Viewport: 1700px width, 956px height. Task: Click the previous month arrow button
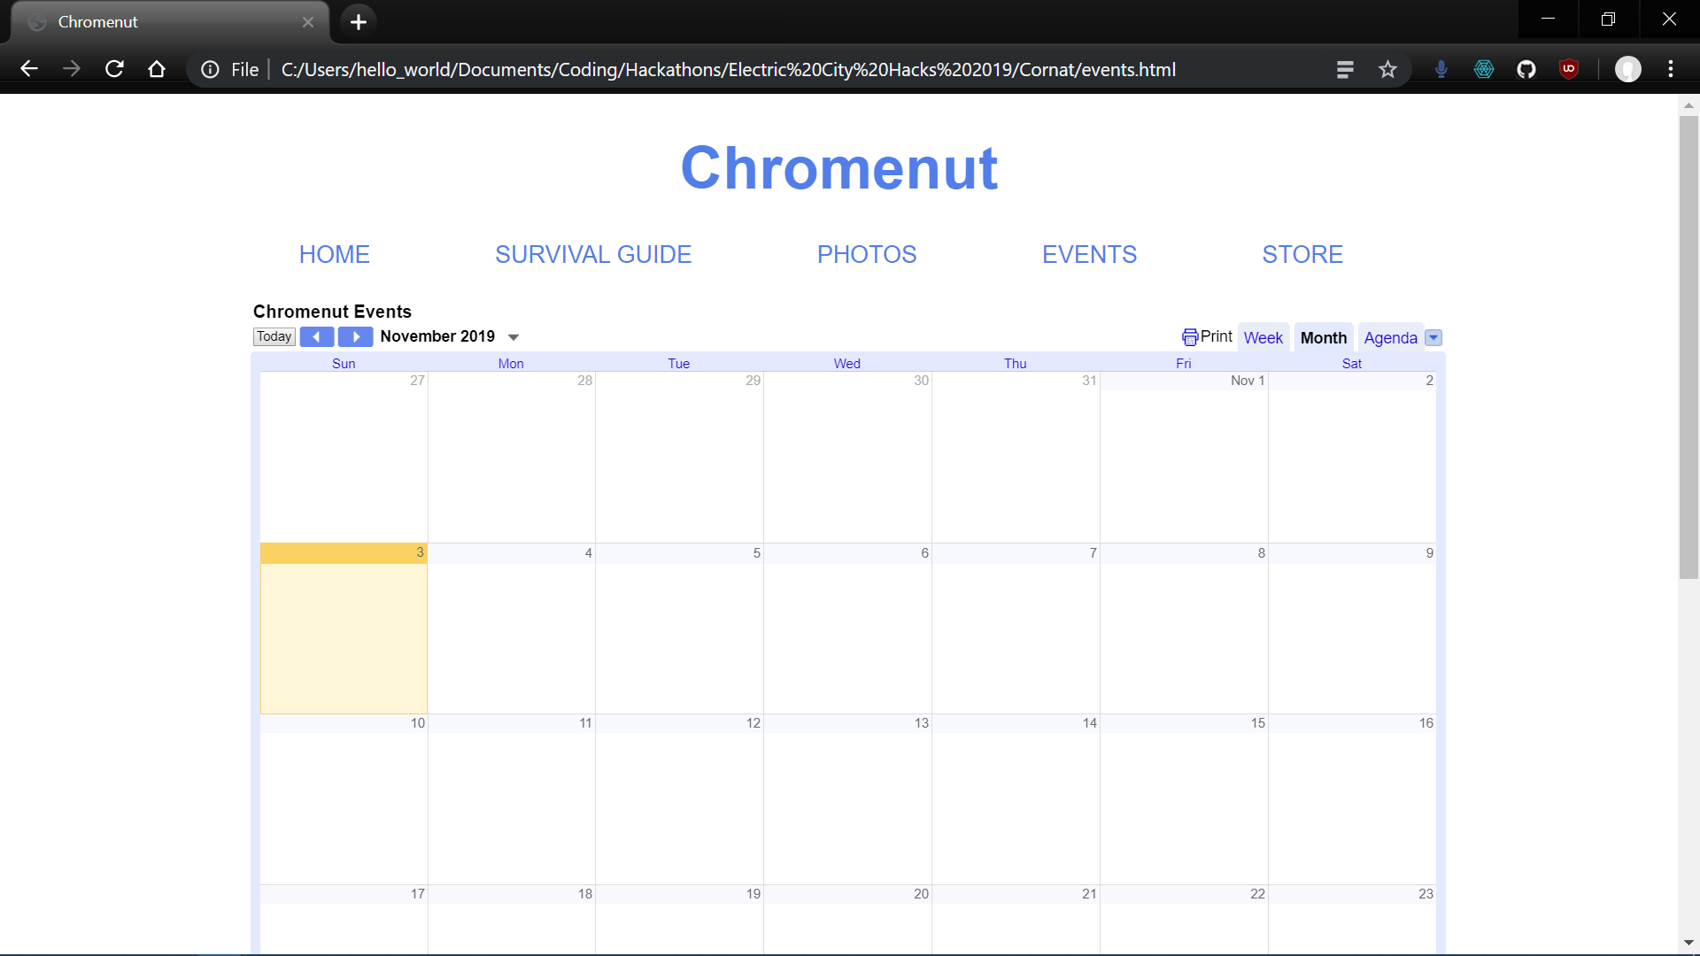coord(316,336)
